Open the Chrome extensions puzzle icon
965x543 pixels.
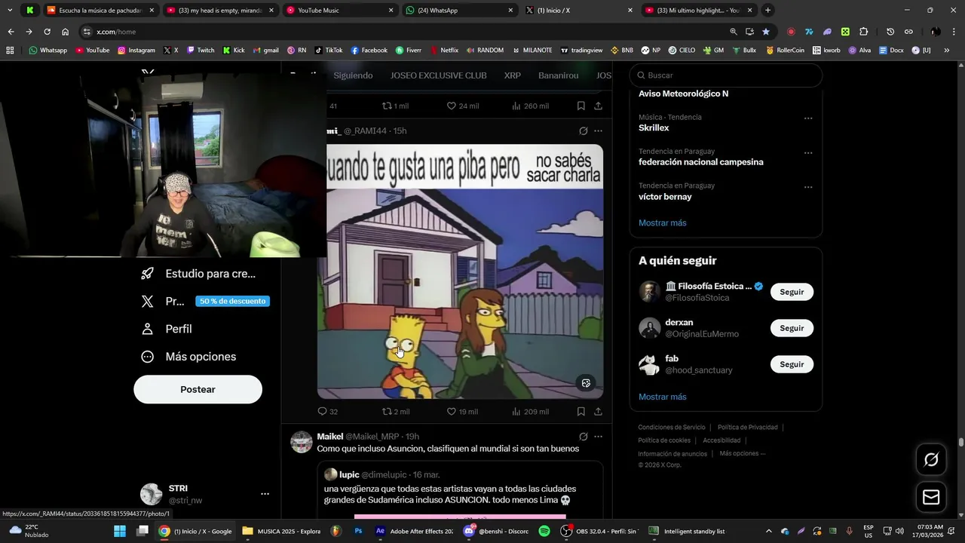864,32
